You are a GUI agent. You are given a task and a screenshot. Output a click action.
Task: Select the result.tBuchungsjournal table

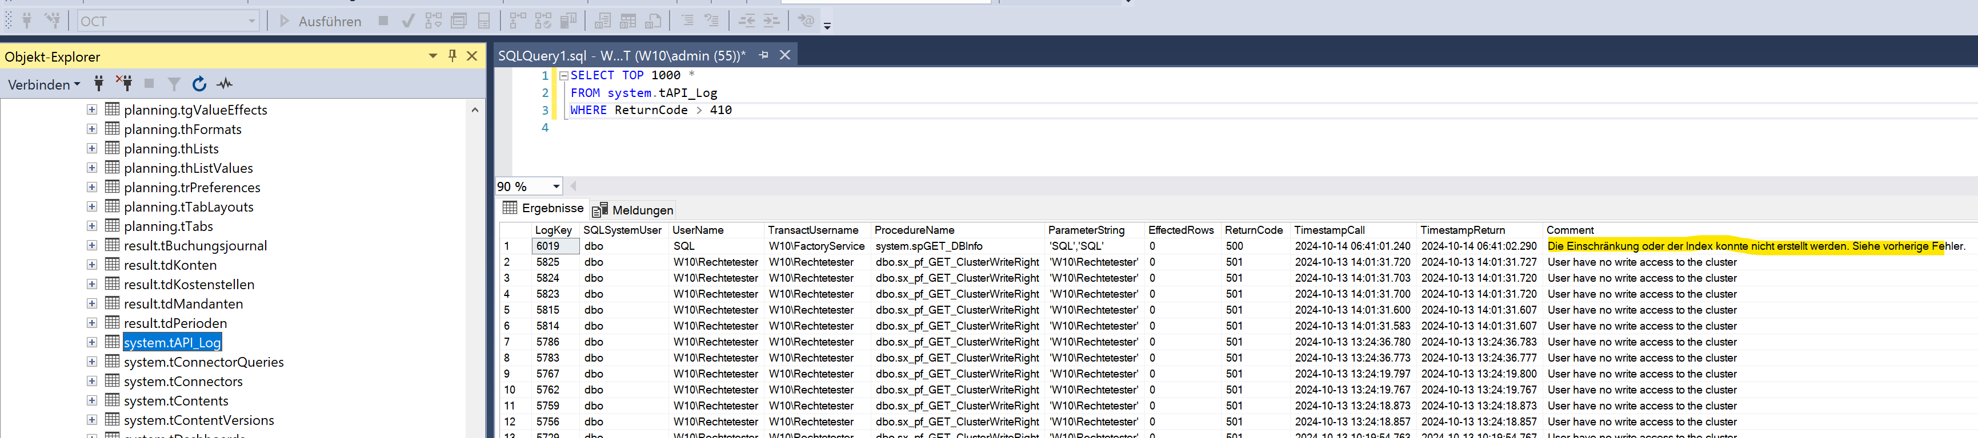[x=195, y=245]
